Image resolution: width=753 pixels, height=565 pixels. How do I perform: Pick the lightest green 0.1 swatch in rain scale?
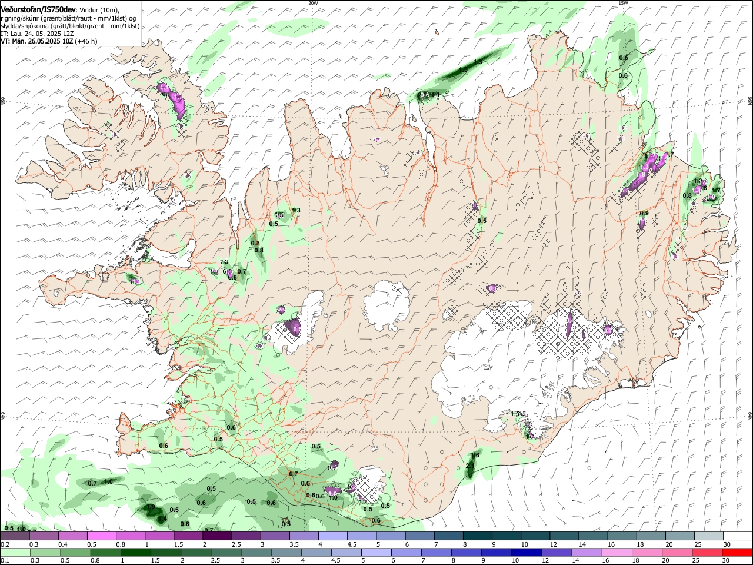pos(15,553)
